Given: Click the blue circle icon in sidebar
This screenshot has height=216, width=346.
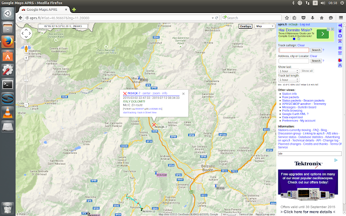Looking at the screenshot, I should [340, 36].
